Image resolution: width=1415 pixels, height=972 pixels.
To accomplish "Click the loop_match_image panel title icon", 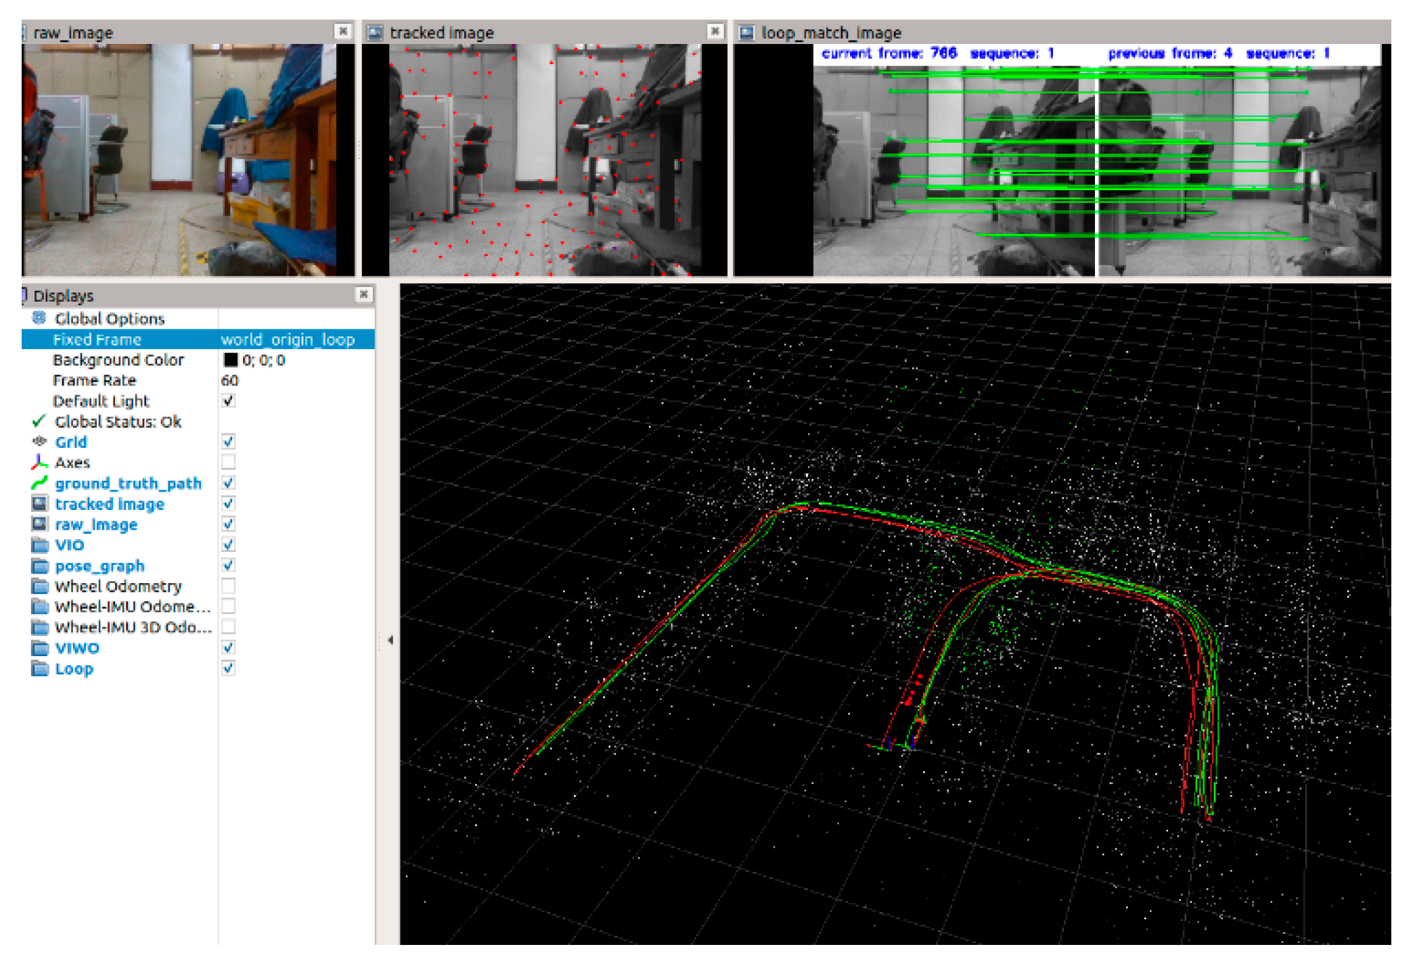I will 746,32.
